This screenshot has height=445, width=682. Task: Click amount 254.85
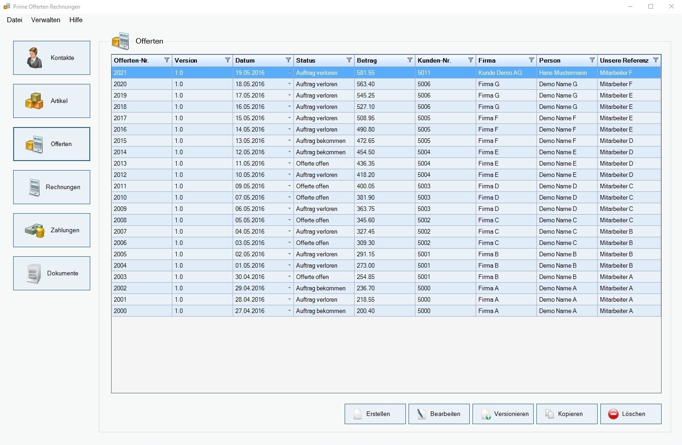(x=385, y=277)
